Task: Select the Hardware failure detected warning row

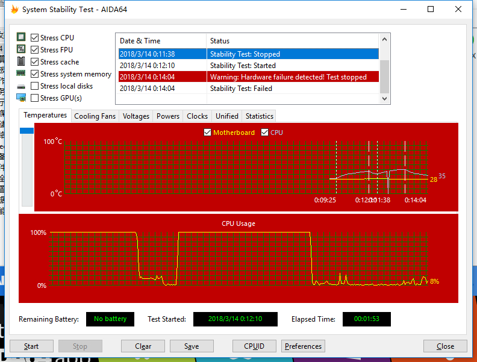Action: (249, 77)
